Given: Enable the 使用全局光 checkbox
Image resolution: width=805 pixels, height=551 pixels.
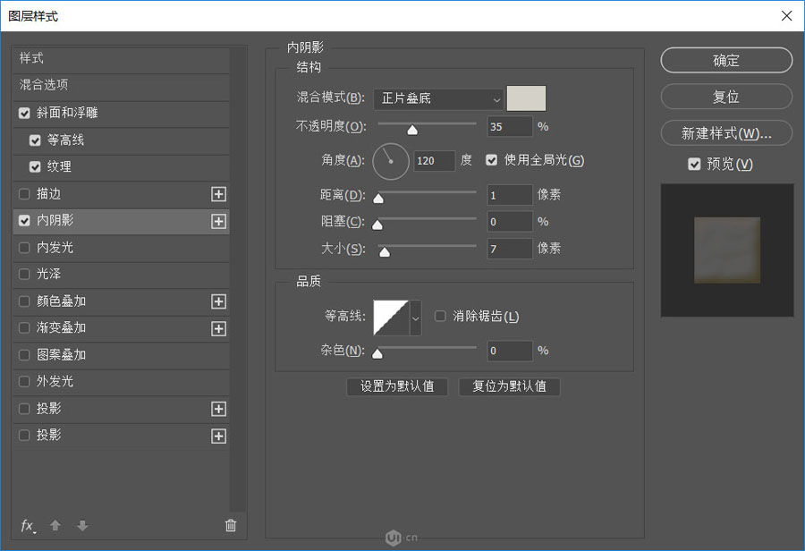Looking at the screenshot, I should (x=491, y=159).
